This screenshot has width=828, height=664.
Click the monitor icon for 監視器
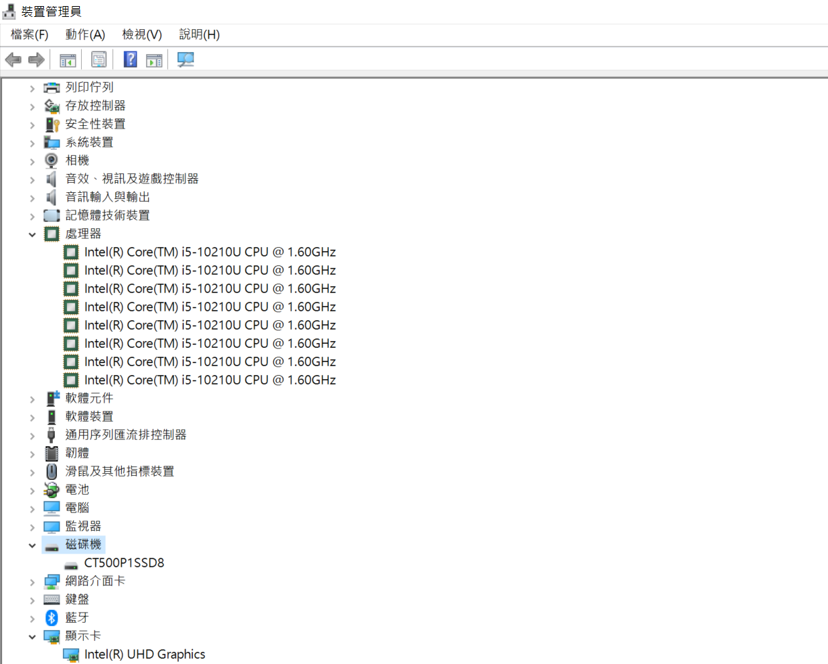[x=51, y=526]
